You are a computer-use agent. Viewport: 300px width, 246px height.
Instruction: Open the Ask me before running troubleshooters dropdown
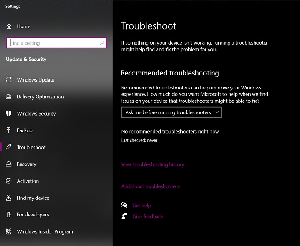tap(172, 112)
